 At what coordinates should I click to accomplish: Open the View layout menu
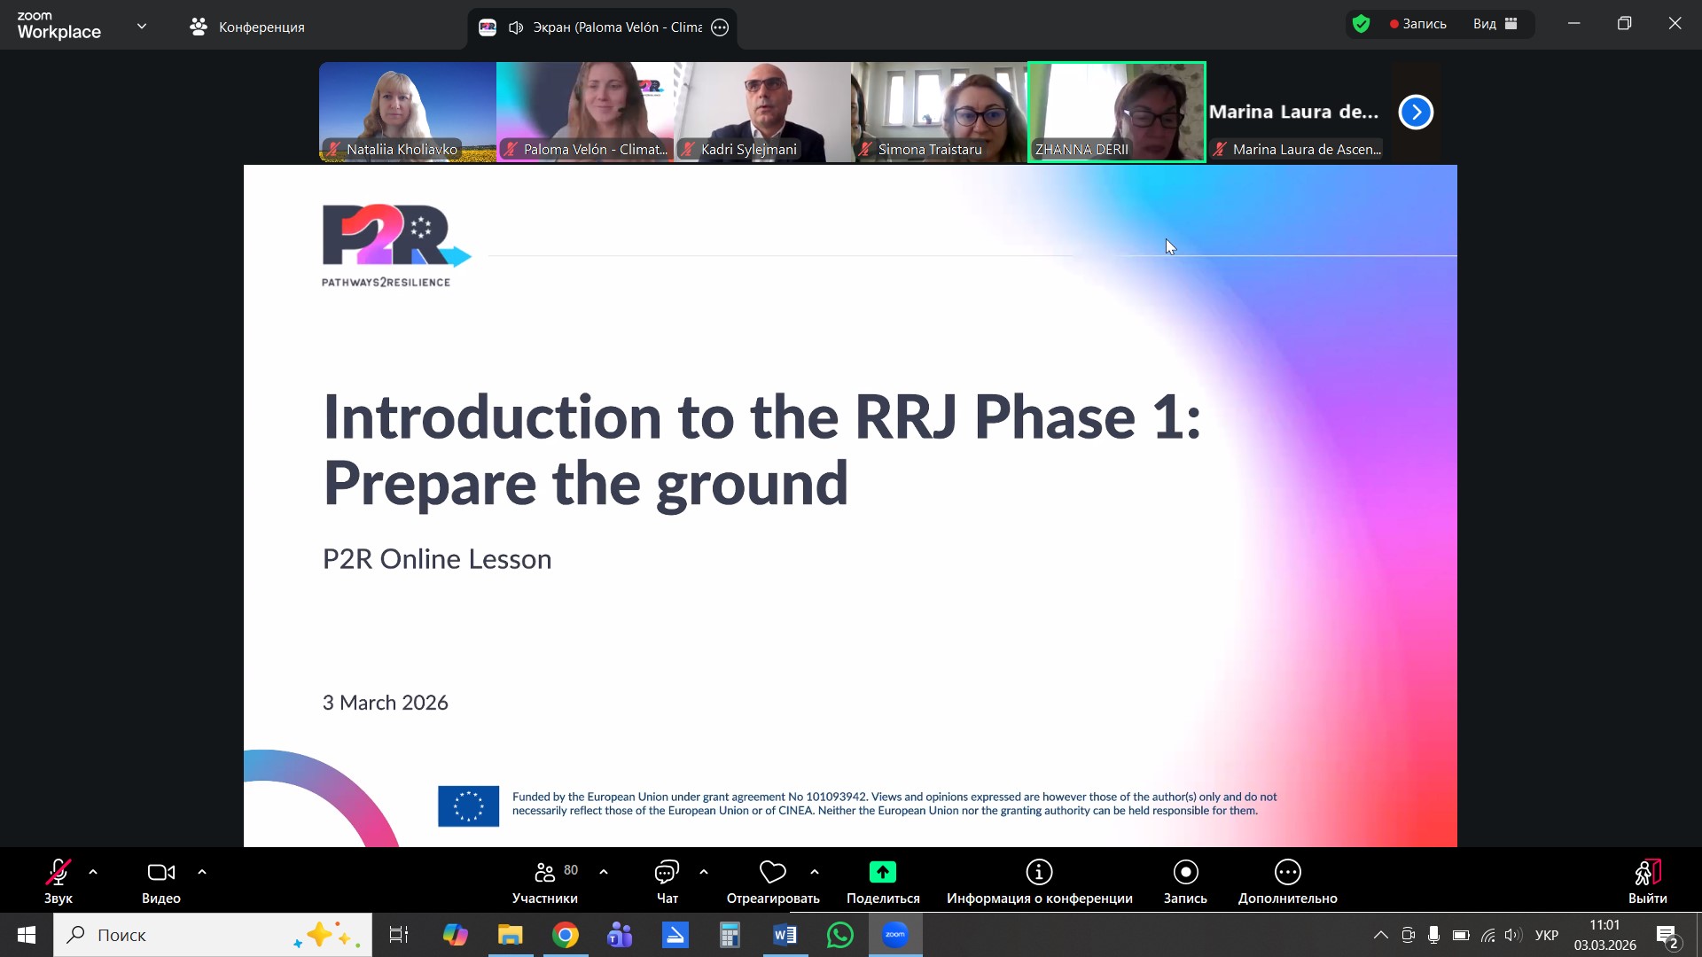click(1495, 24)
